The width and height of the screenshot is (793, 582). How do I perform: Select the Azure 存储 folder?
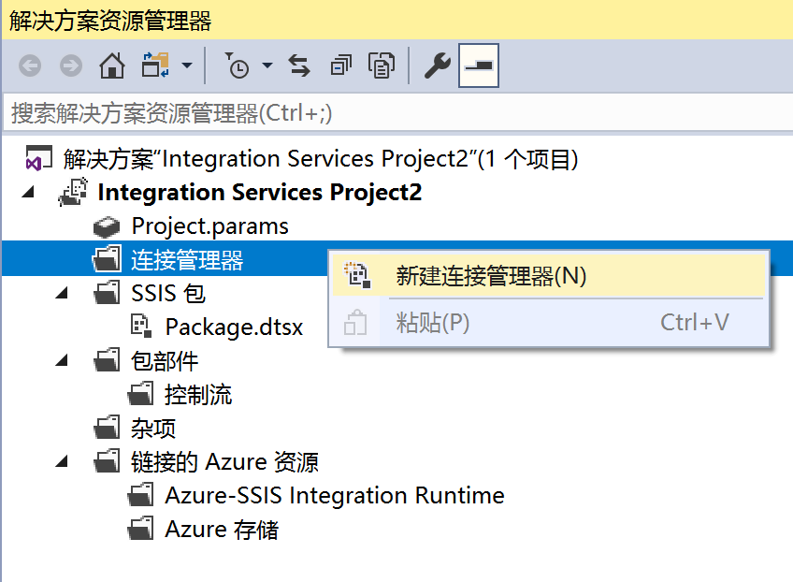point(222,530)
